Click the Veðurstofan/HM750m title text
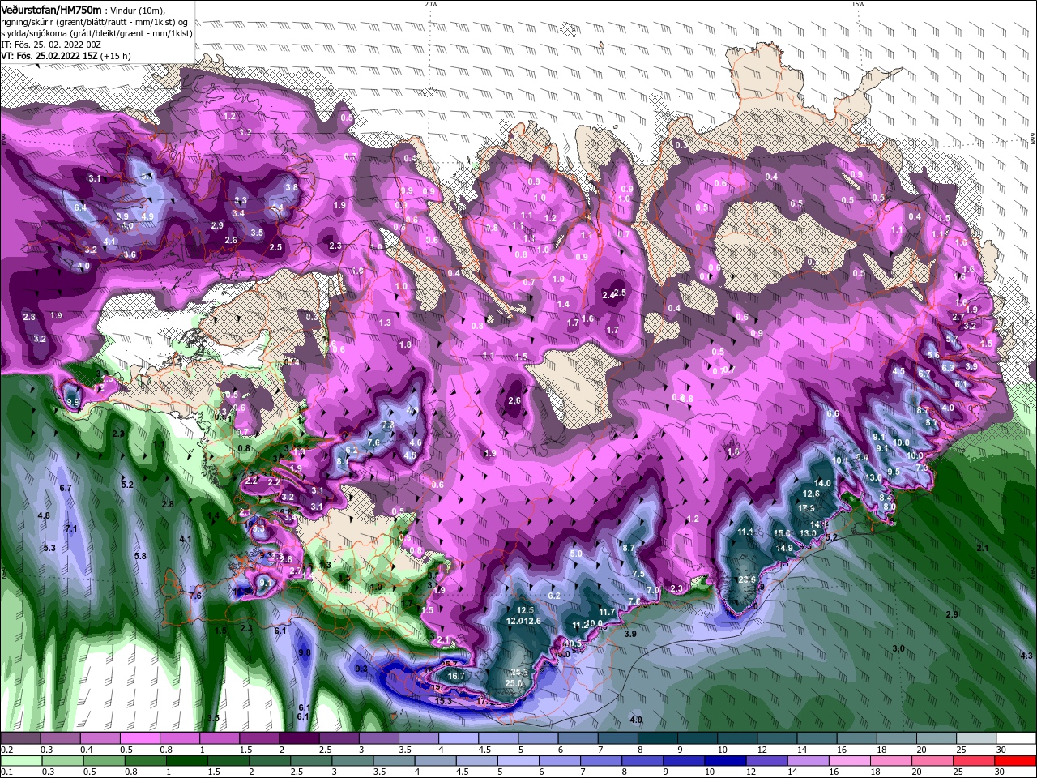Viewport: 1037px width, 778px height. tap(51, 9)
